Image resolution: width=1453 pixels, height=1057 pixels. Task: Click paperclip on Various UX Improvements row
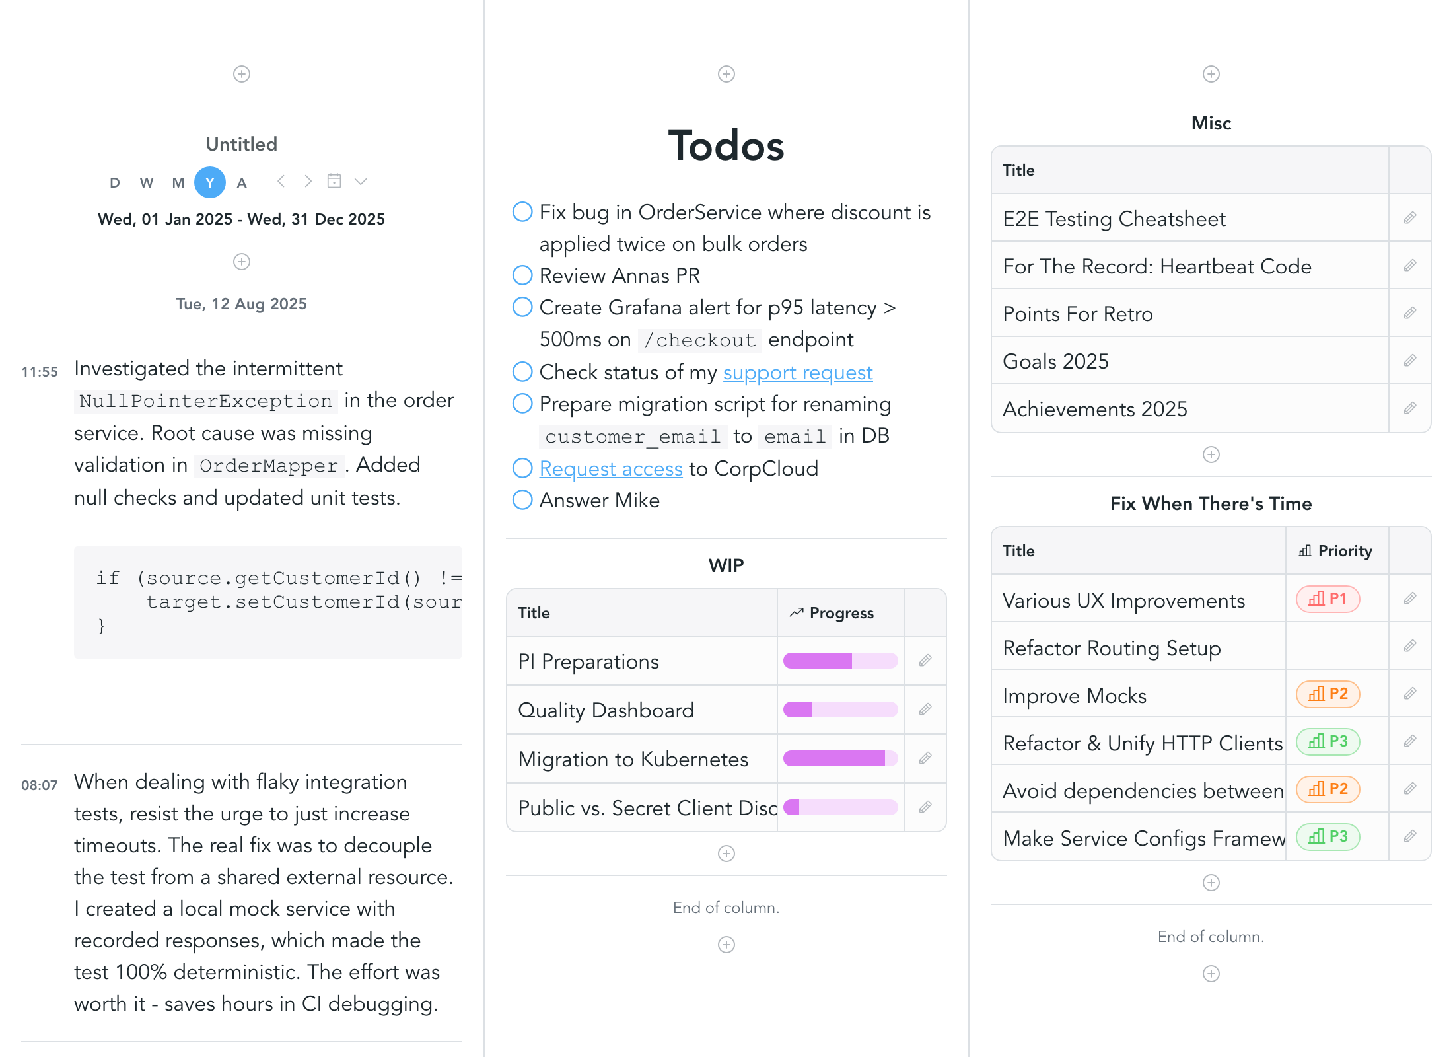coord(1410,599)
